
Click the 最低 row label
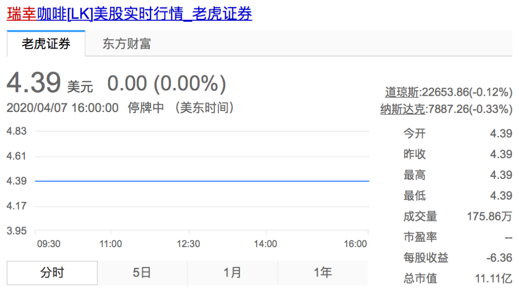point(414,196)
